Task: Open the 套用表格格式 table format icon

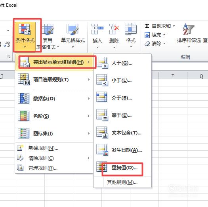Action: (x=48, y=29)
